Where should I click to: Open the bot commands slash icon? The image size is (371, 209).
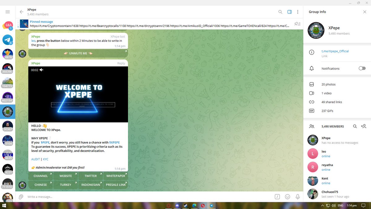pos(278,197)
